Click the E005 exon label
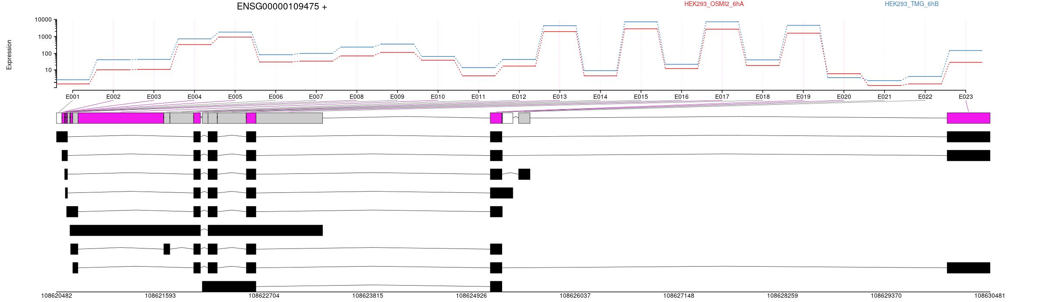 (235, 97)
